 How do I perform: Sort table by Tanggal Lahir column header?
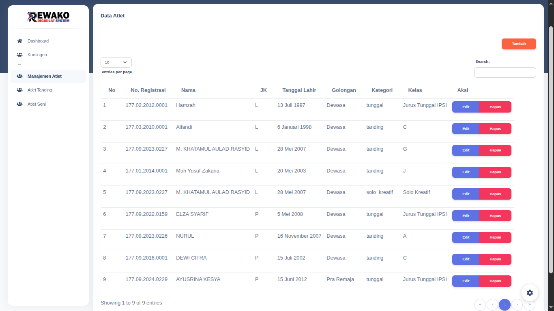(x=299, y=90)
